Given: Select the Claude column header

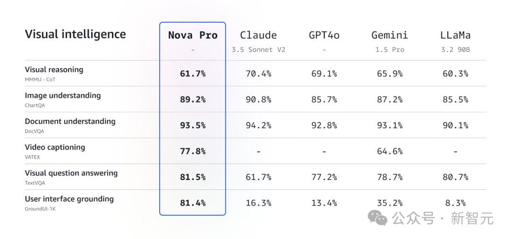Looking at the screenshot, I should [258, 35].
